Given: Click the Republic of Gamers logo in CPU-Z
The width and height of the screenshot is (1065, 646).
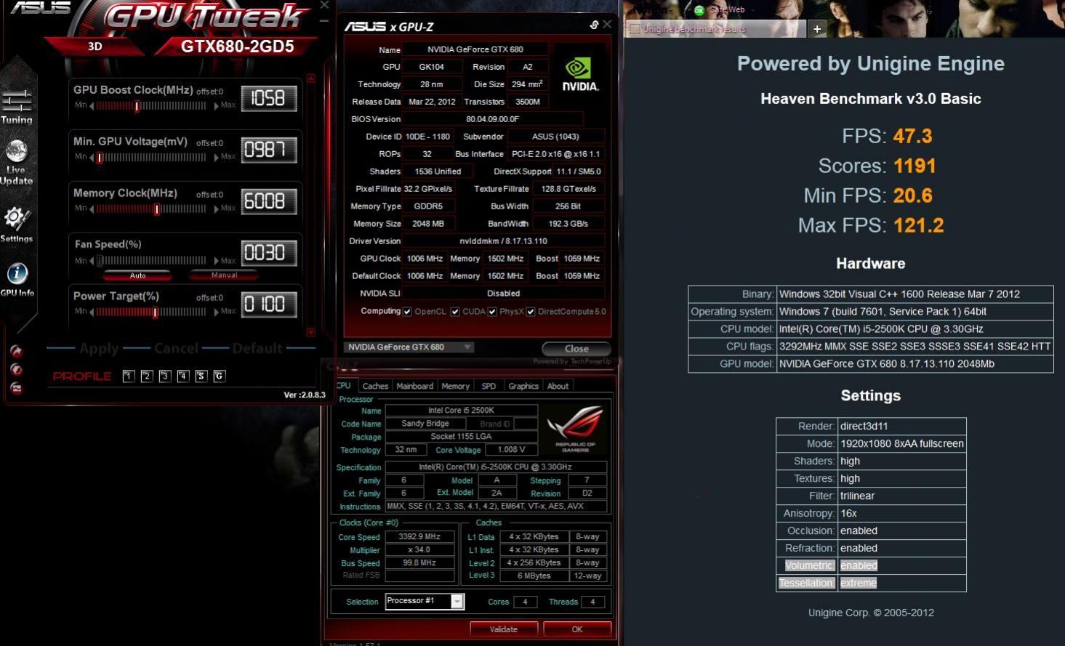Looking at the screenshot, I should 575,429.
